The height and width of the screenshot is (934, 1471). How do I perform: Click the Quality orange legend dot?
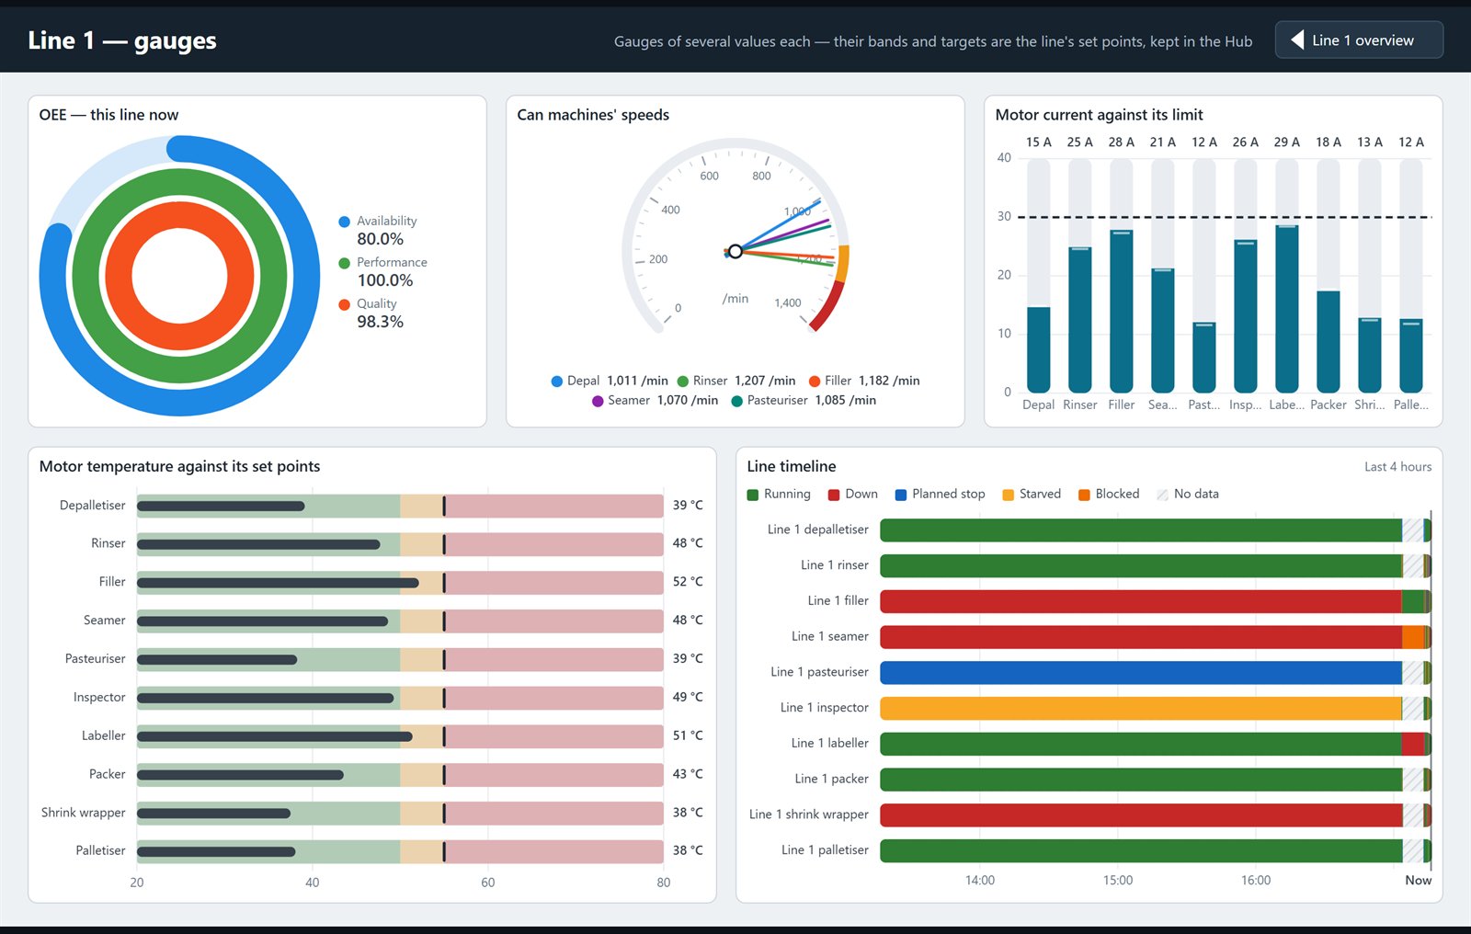[345, 304]
